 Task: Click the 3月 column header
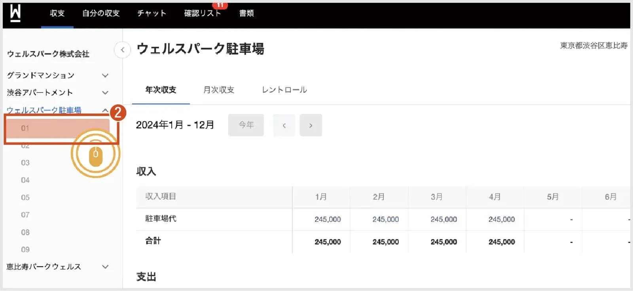[437, 197]
